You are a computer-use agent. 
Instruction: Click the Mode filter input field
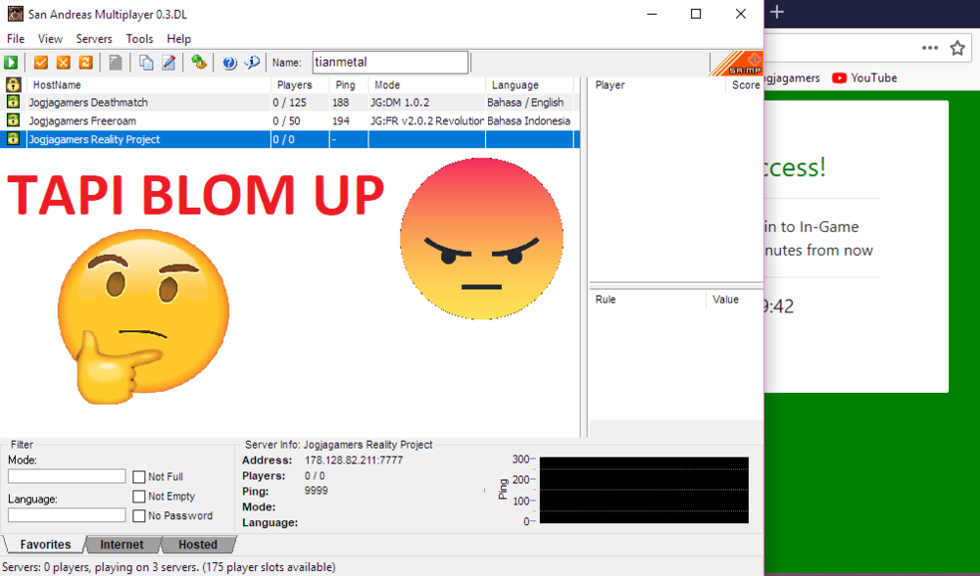(67, 476)
